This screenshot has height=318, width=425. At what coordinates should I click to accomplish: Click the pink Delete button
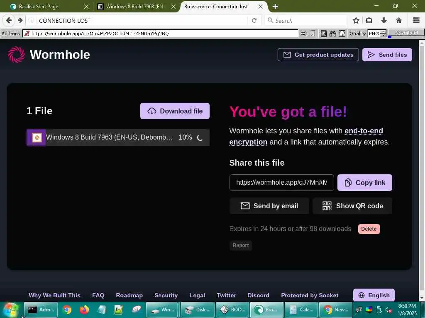(x=369, y=229)
